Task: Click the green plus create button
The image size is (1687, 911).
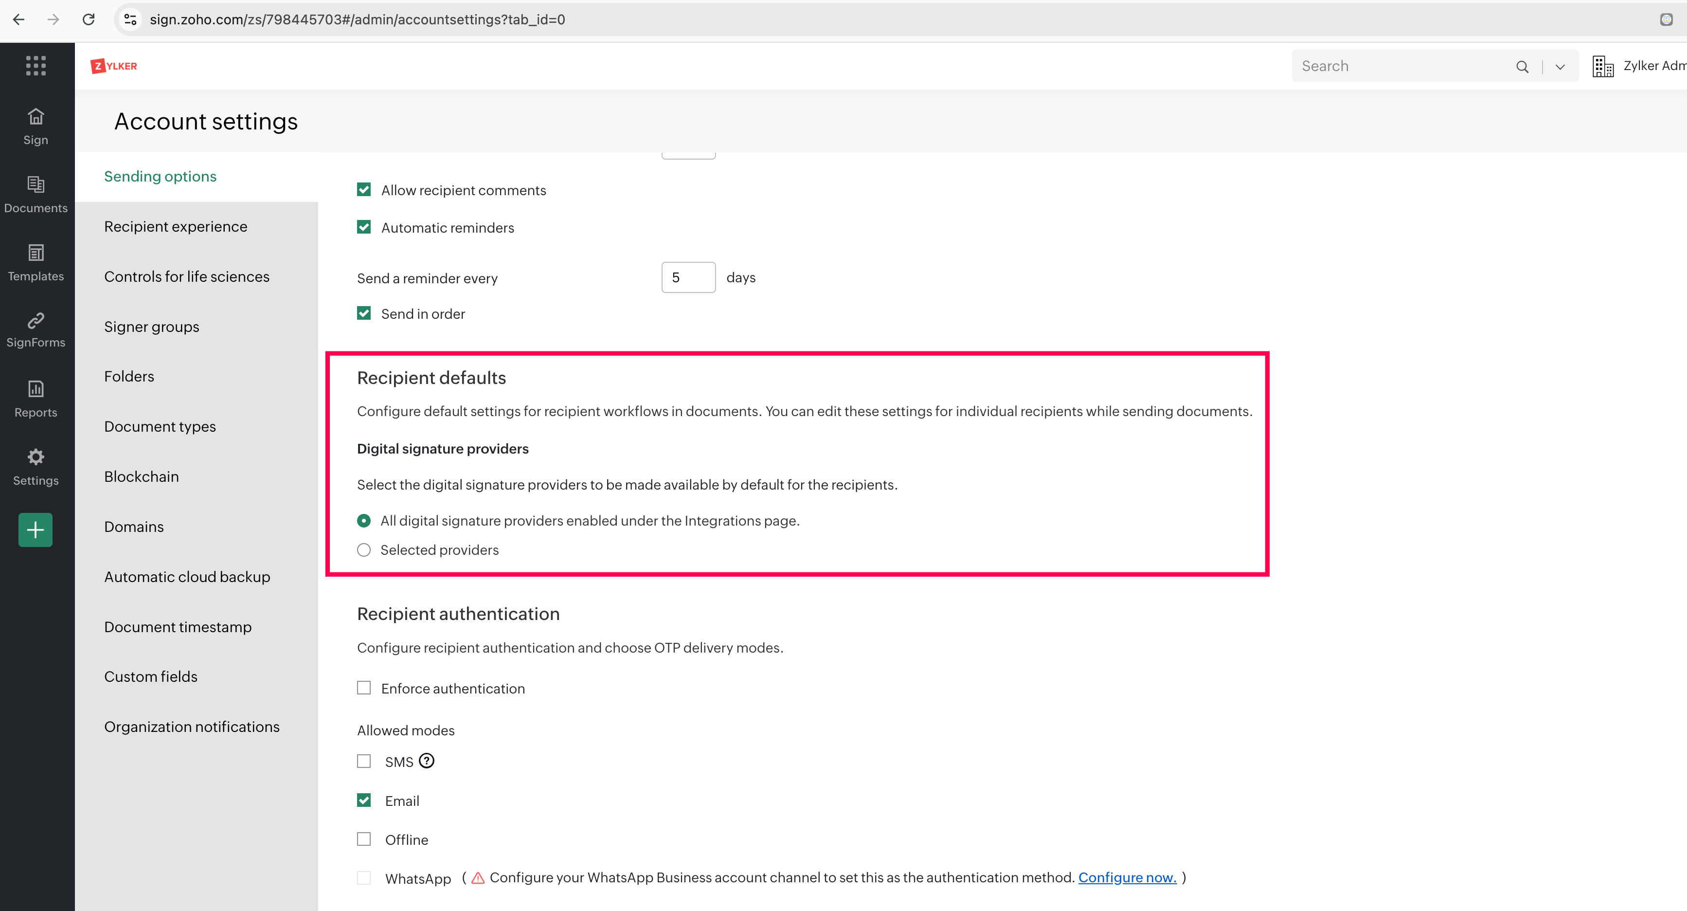Action: [36, 530]
